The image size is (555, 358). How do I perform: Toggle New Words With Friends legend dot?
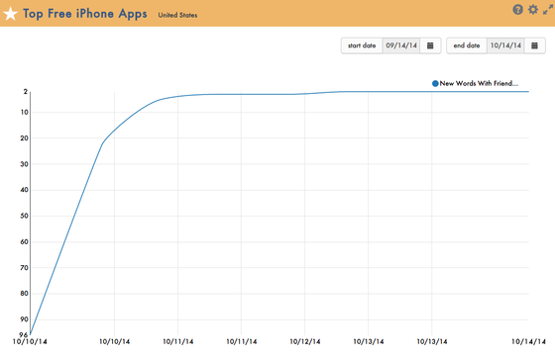(x=435, y=84)
